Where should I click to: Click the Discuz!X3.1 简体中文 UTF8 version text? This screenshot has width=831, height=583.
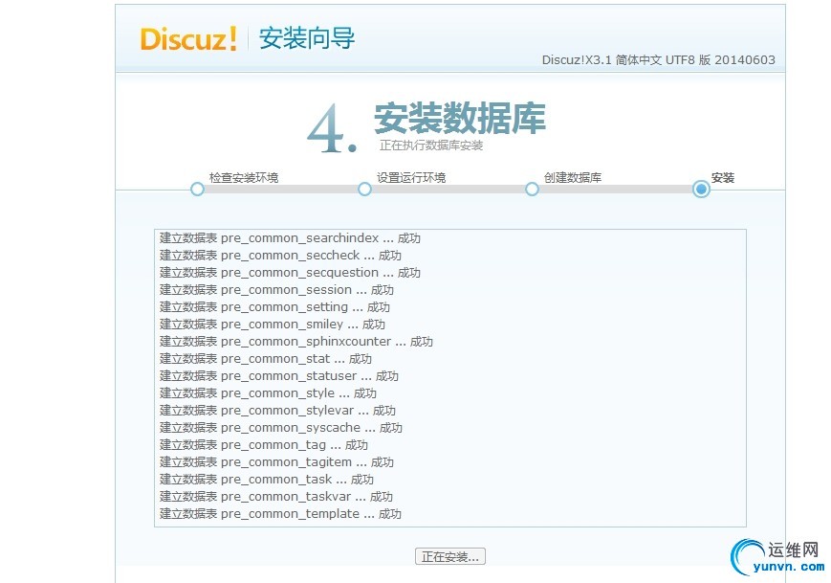click(x=658, y=60)
